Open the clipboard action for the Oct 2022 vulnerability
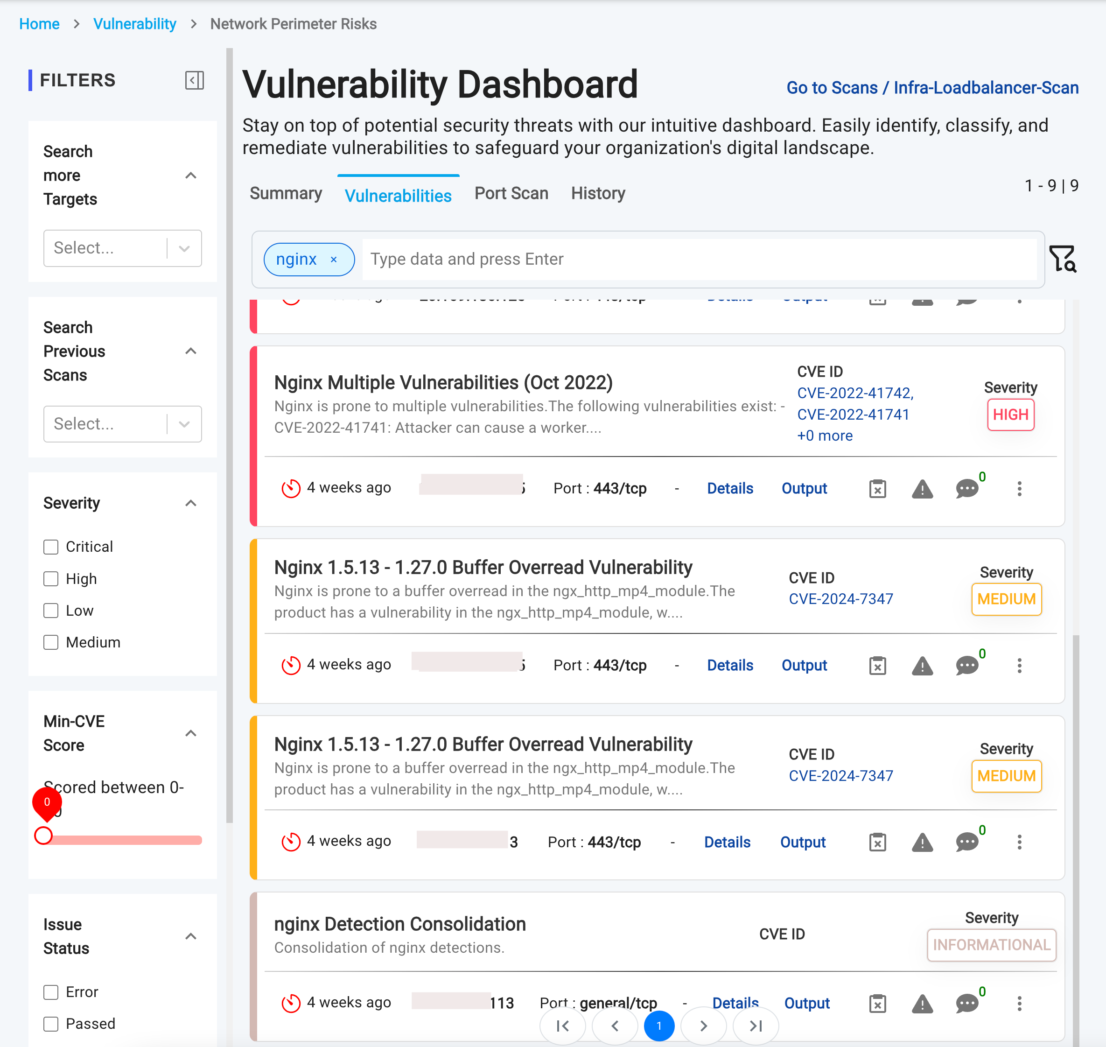This screenshot has width=1106, height=1047. click(877, 488)
